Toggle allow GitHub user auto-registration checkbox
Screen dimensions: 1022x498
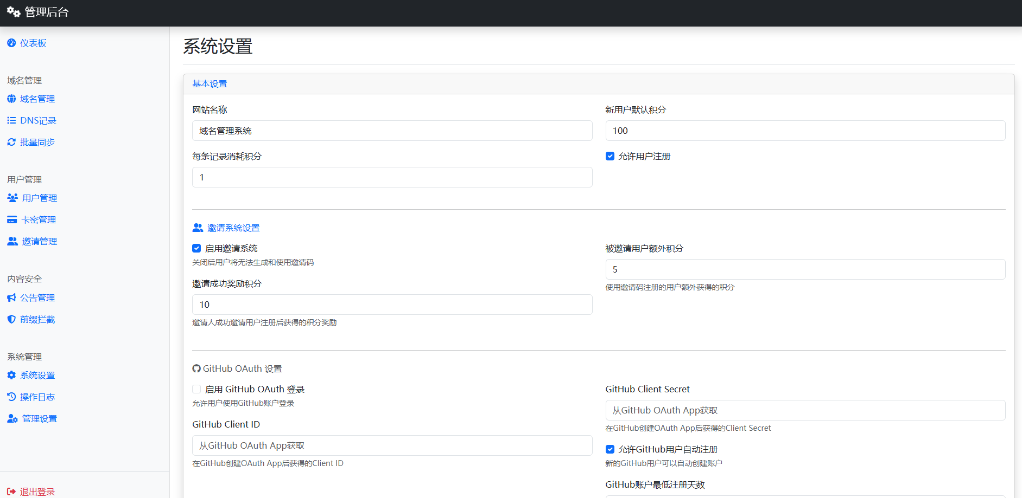610,449
